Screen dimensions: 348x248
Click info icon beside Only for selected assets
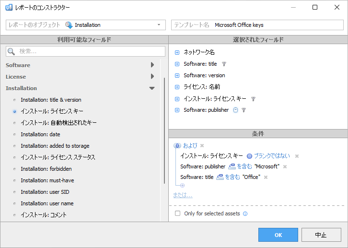point(245,213)
